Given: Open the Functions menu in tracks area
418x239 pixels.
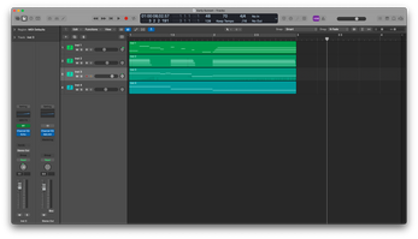Looking at the screenshot, I should 91,29.
